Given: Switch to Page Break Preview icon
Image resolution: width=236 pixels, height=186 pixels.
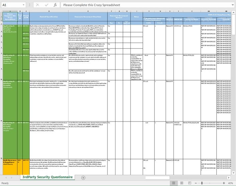Looking at the screenshot, I should [x=190, y=183].
